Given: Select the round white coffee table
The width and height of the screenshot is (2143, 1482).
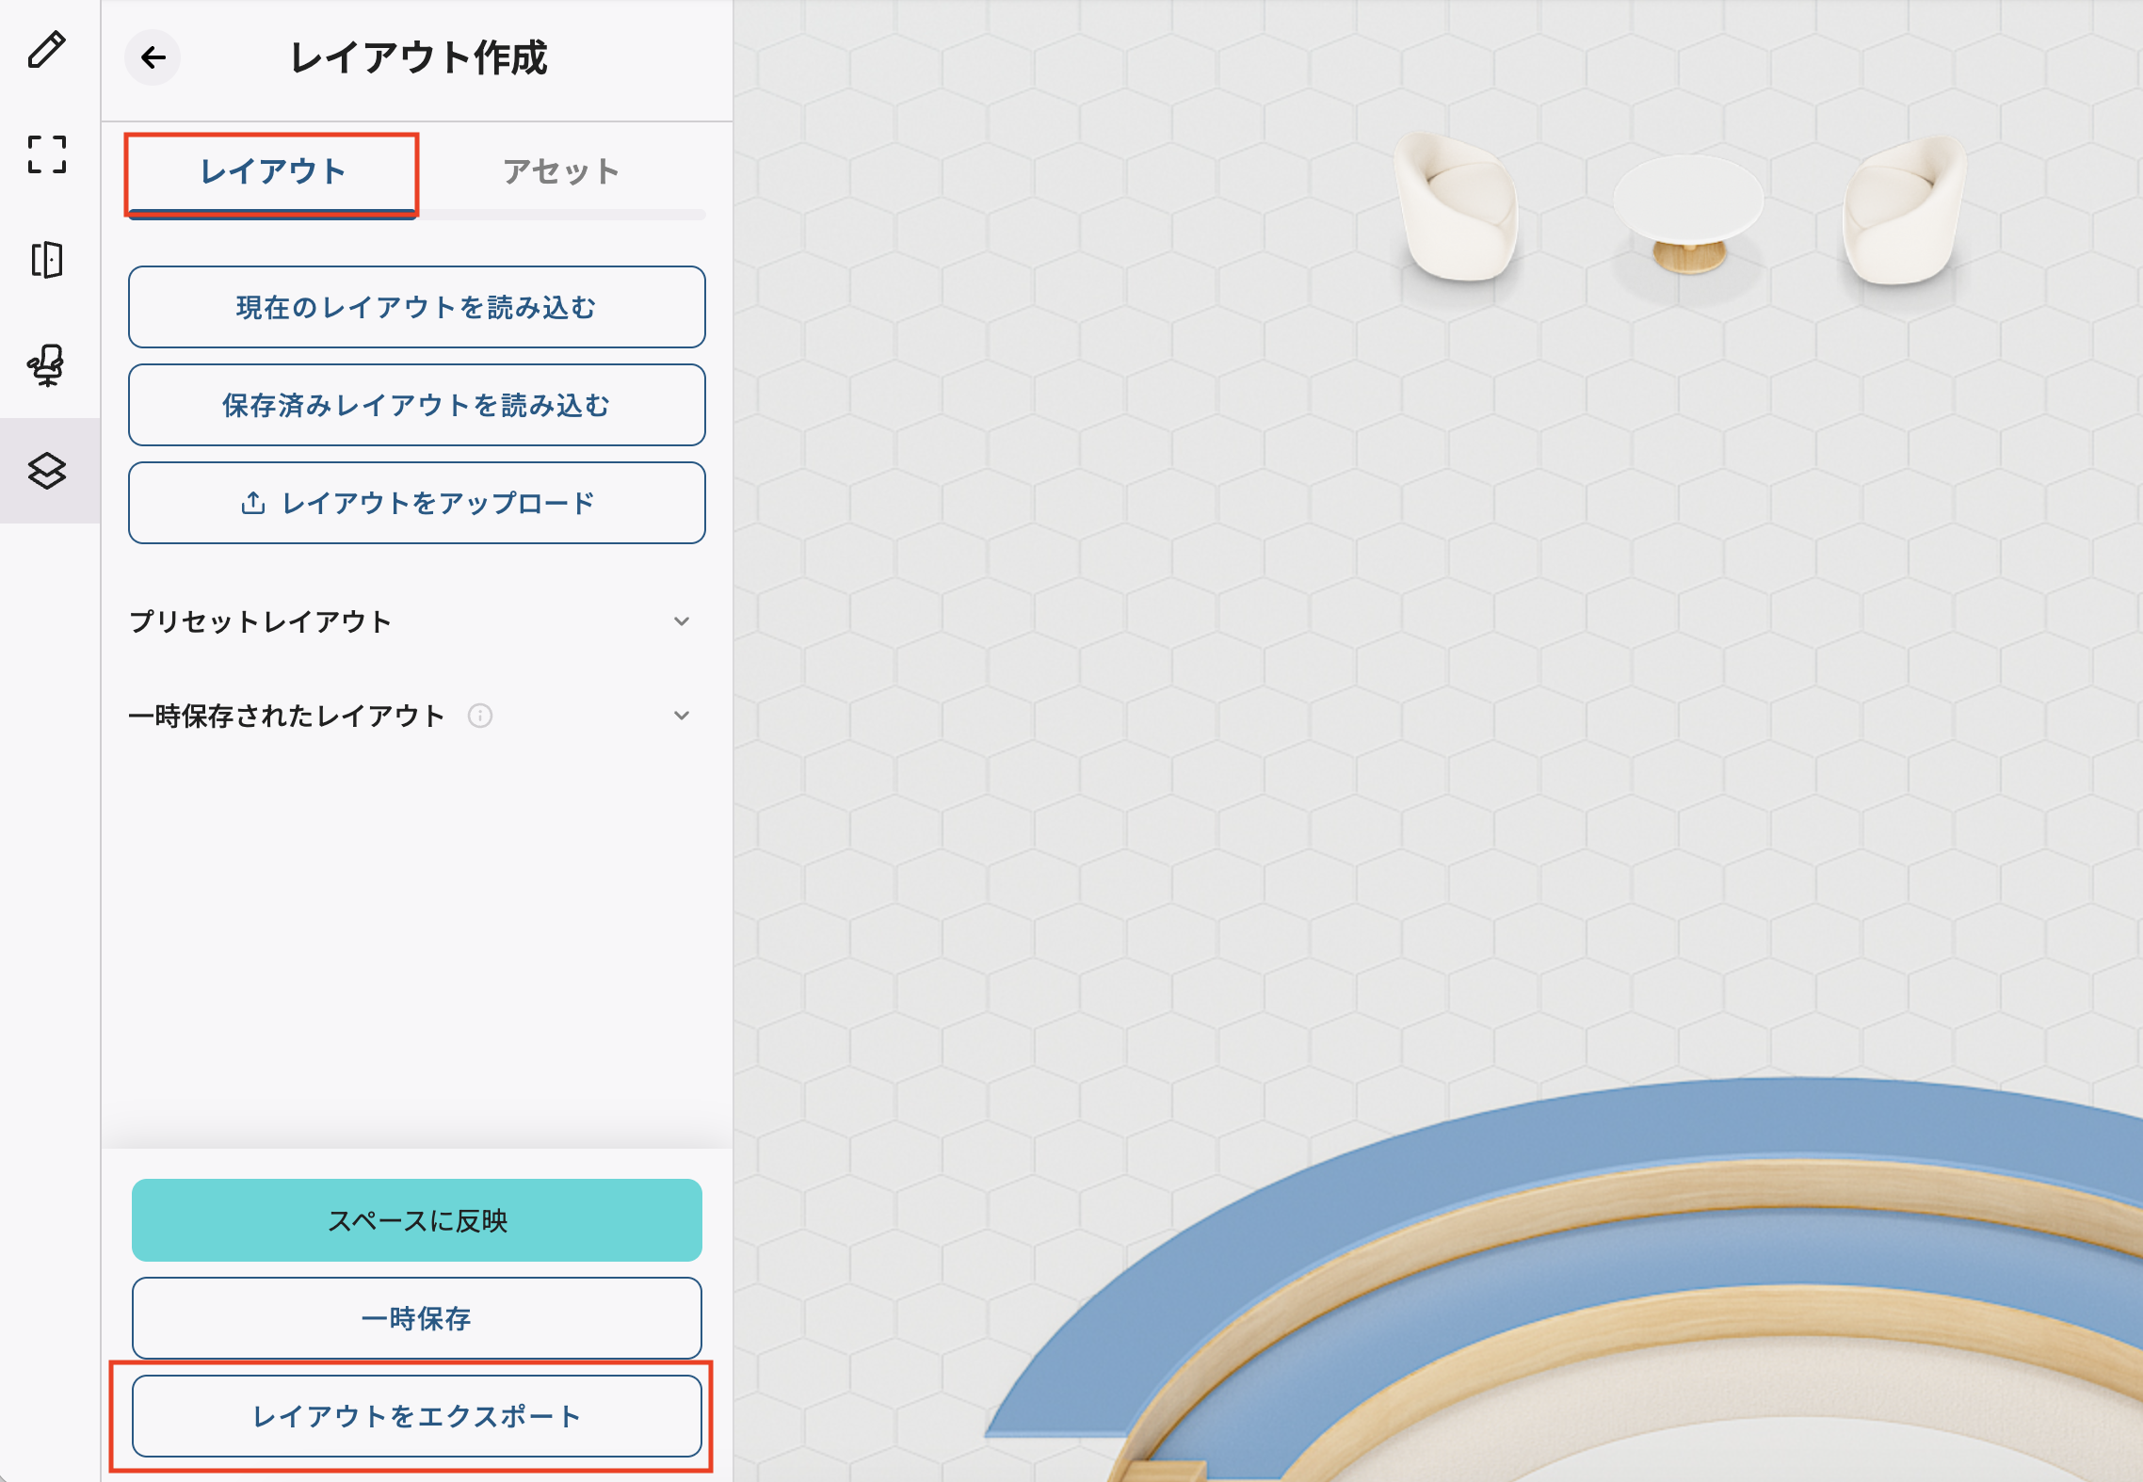Looking at the screenshot, I should point(1688,215).
